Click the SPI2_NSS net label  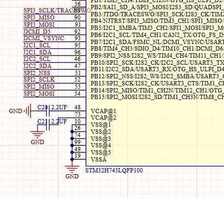[37, 73]
